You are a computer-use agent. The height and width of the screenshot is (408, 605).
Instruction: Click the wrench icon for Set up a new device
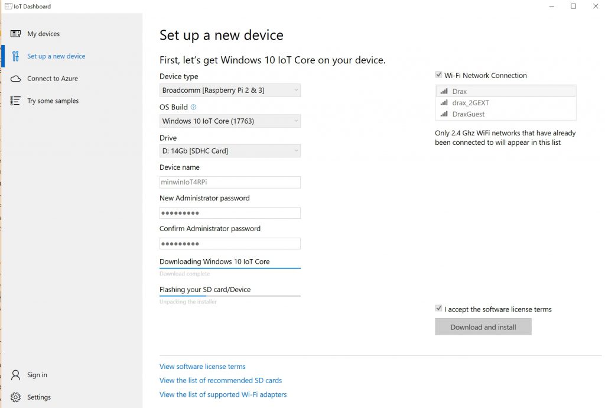(16, 56)
